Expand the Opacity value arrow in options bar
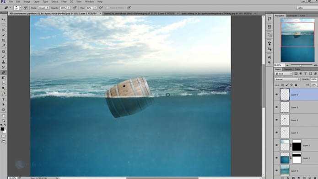Screen dimensions: 318x179 click(x=69, y=8)
